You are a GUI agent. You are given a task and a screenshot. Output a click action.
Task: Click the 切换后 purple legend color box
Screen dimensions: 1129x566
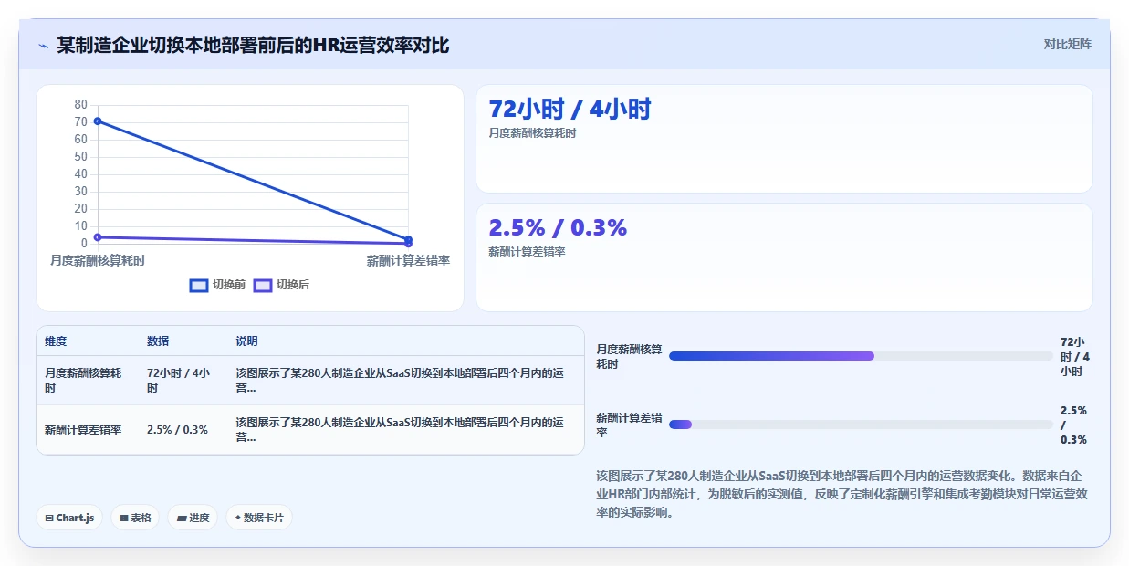tap(263, 285)
